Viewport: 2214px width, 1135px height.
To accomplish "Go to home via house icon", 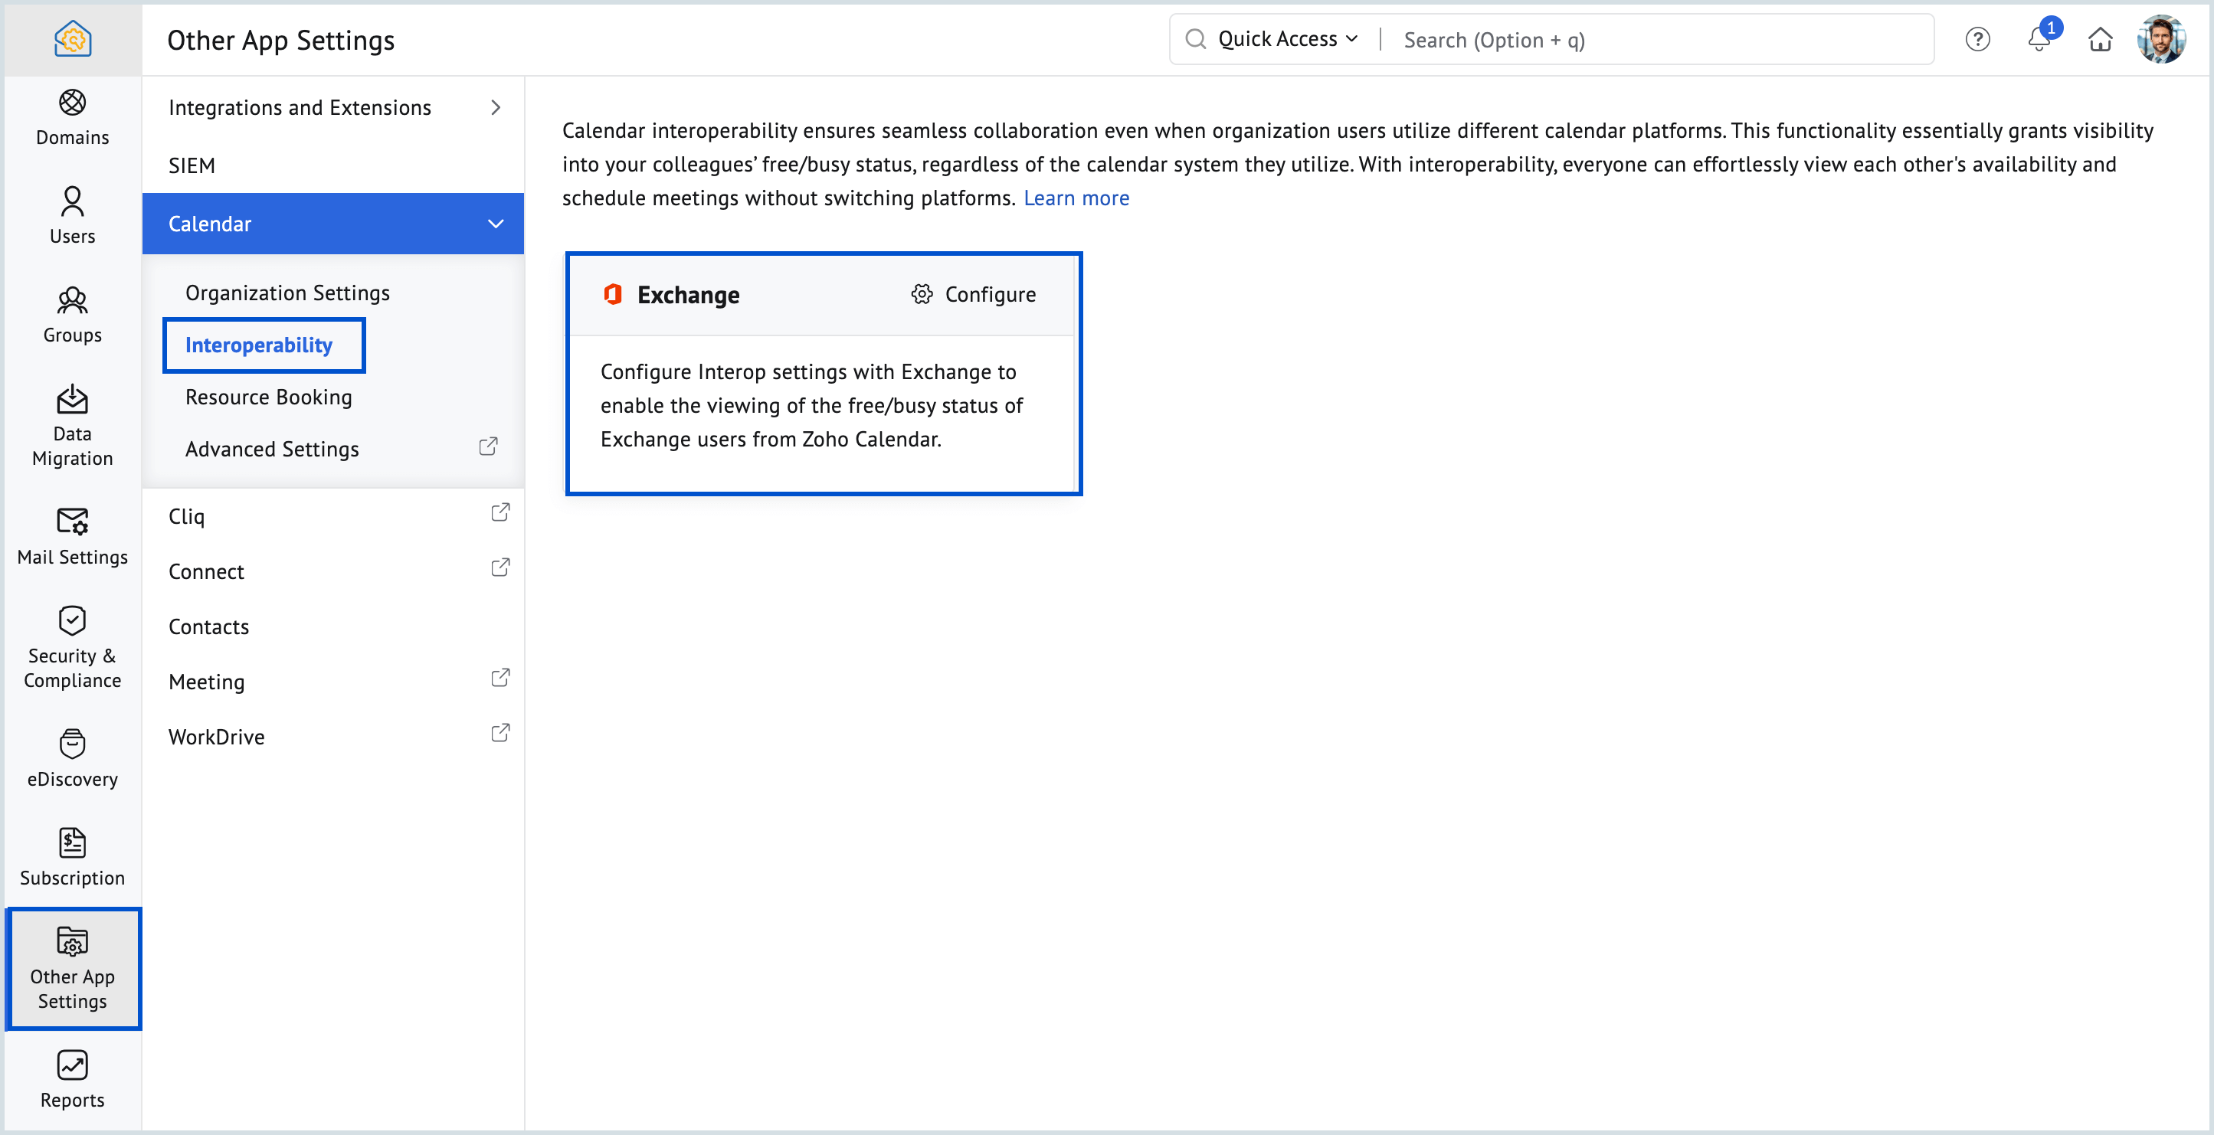I will point(2100,40).
